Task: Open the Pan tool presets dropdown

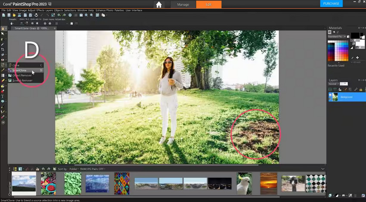Action: coord(12,23)
